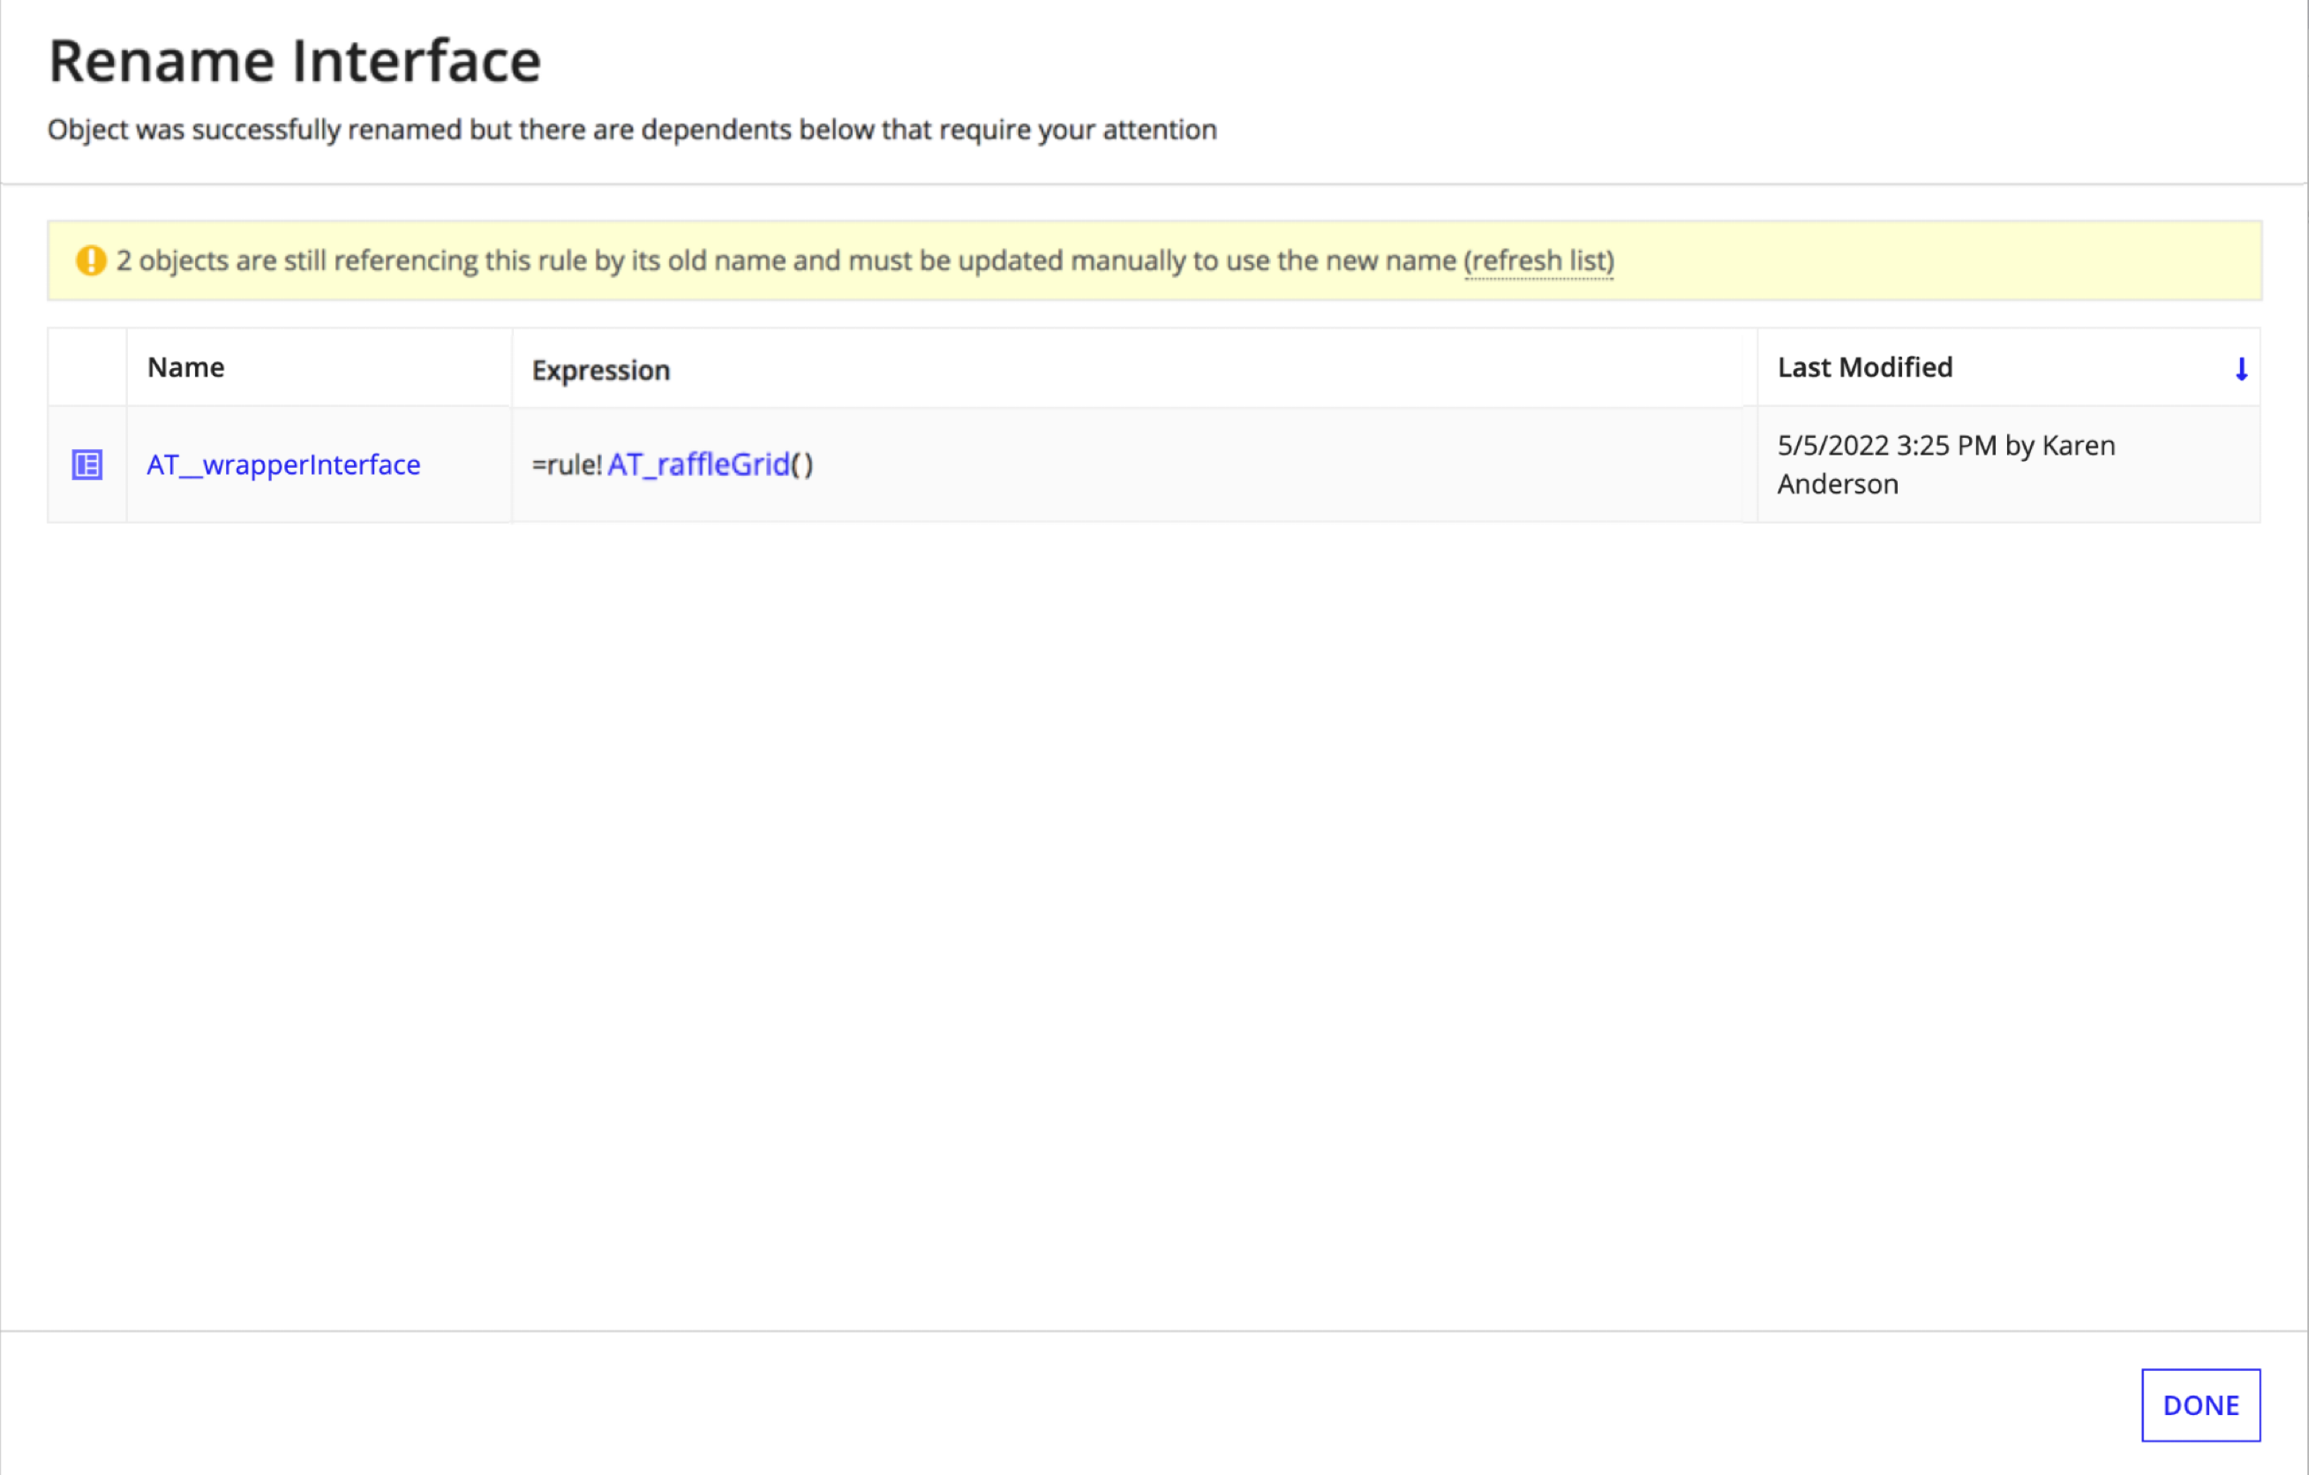The image size is (2309, 1475).
Task: Click the interface object icon beside AT__wrapperInterface
Action: [x=87, y=465]
